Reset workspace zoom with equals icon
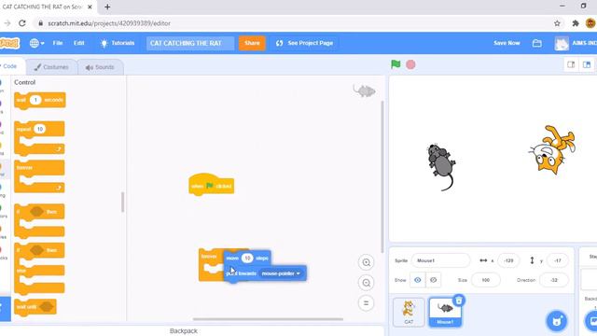 (x=367, y=303)
